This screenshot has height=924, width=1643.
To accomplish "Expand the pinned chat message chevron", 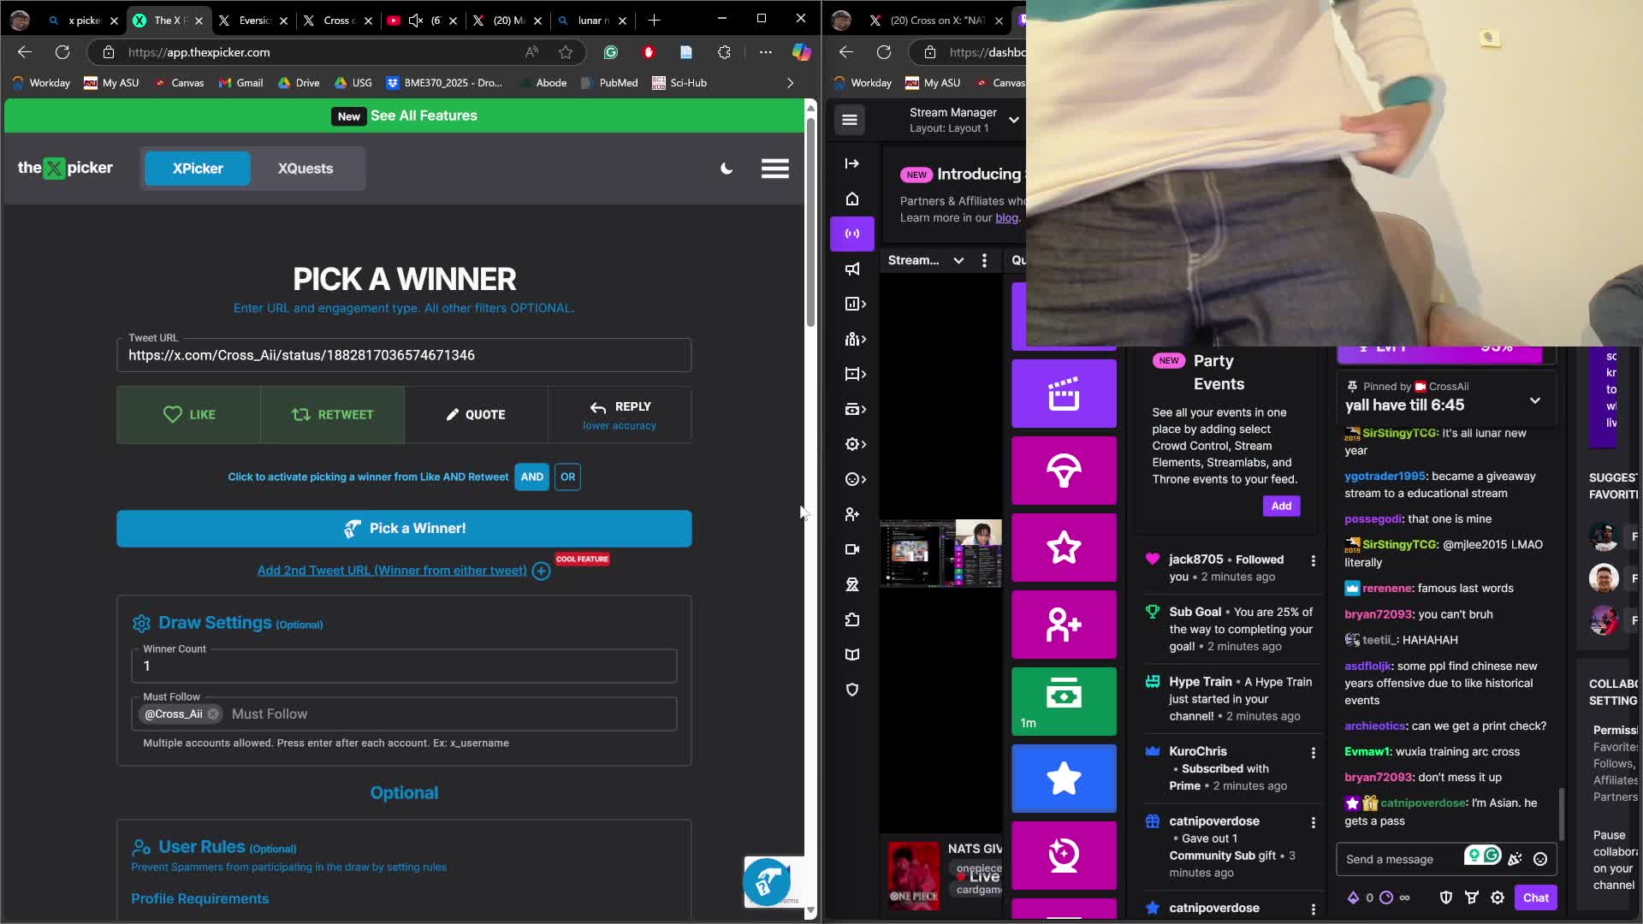I will click(1535, 400).
